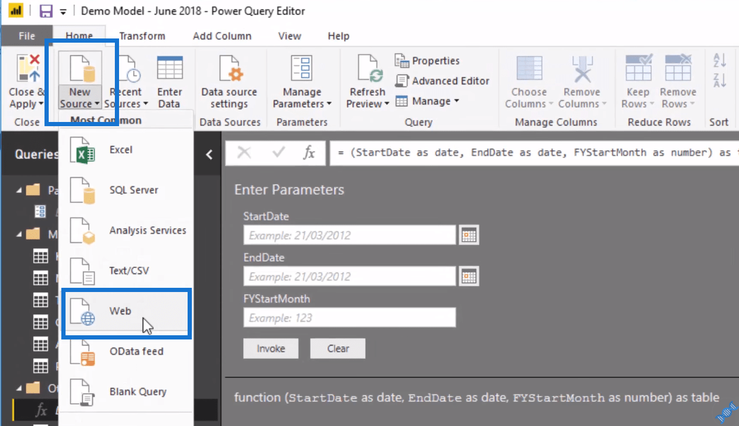This screenshot has width=739, height=426.
Task: Collapse the bottom folder in Queries pane
Action: [x=19, y=388]
